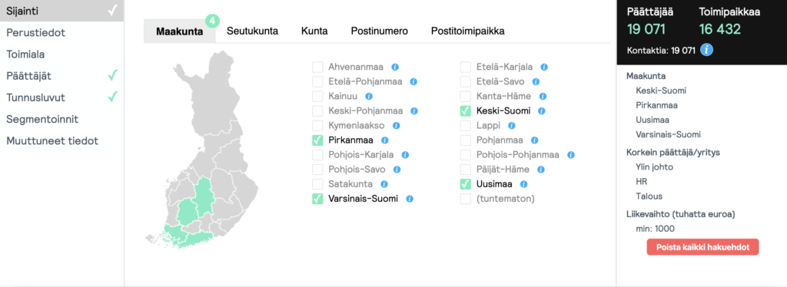Open the info icon next to Varsinais-Suomi
This screenshot has width=787, height=287.
point(410,199)
